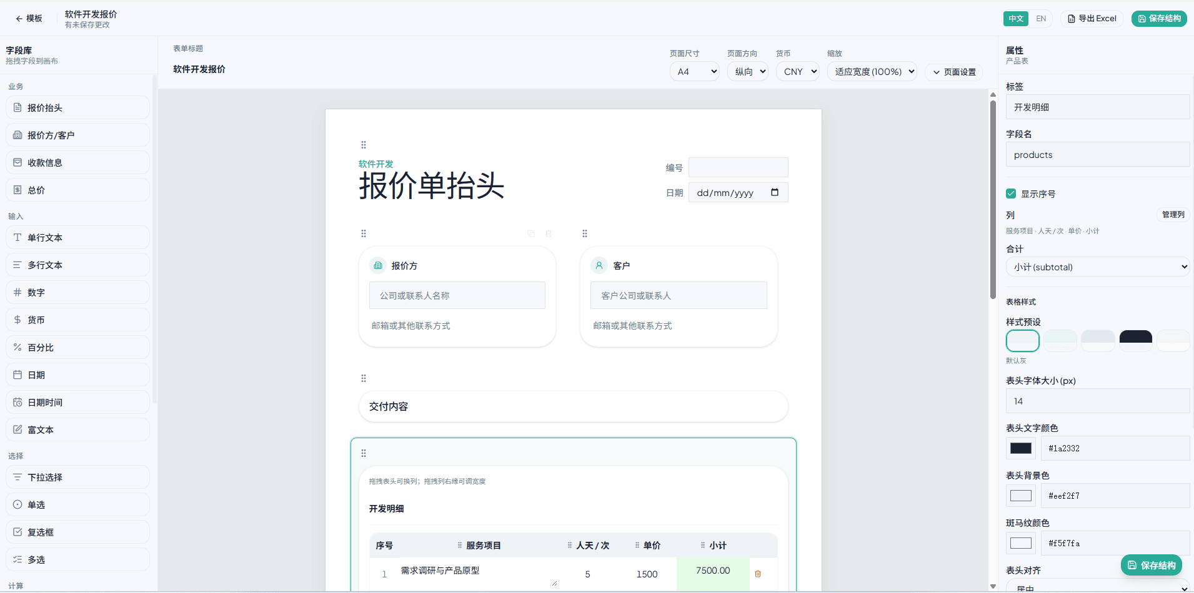Click the 报价单抬头 heading text
The height and width of the screenshot is (593, 1194).
(x=431, y=185)
